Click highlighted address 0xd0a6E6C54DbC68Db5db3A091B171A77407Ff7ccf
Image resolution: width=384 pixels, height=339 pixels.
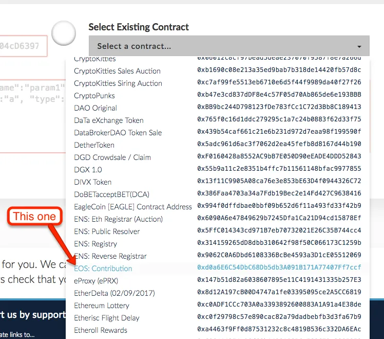(279, 267)
